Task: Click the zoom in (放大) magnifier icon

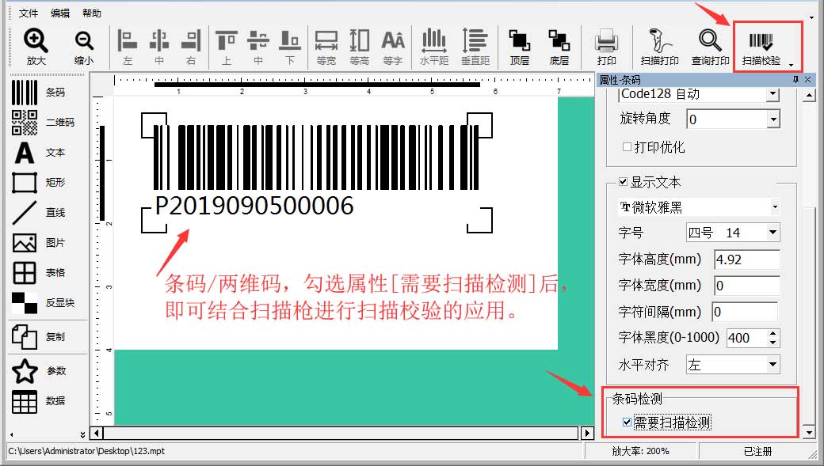Action: [36, 41]
